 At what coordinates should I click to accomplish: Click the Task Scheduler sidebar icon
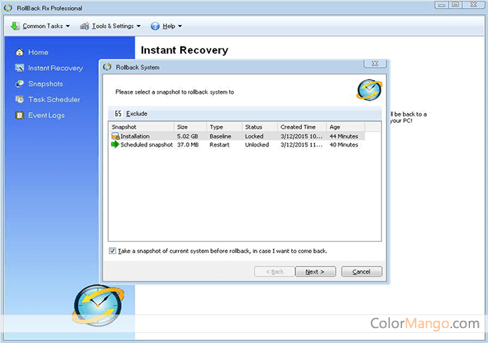click(20, 99)
